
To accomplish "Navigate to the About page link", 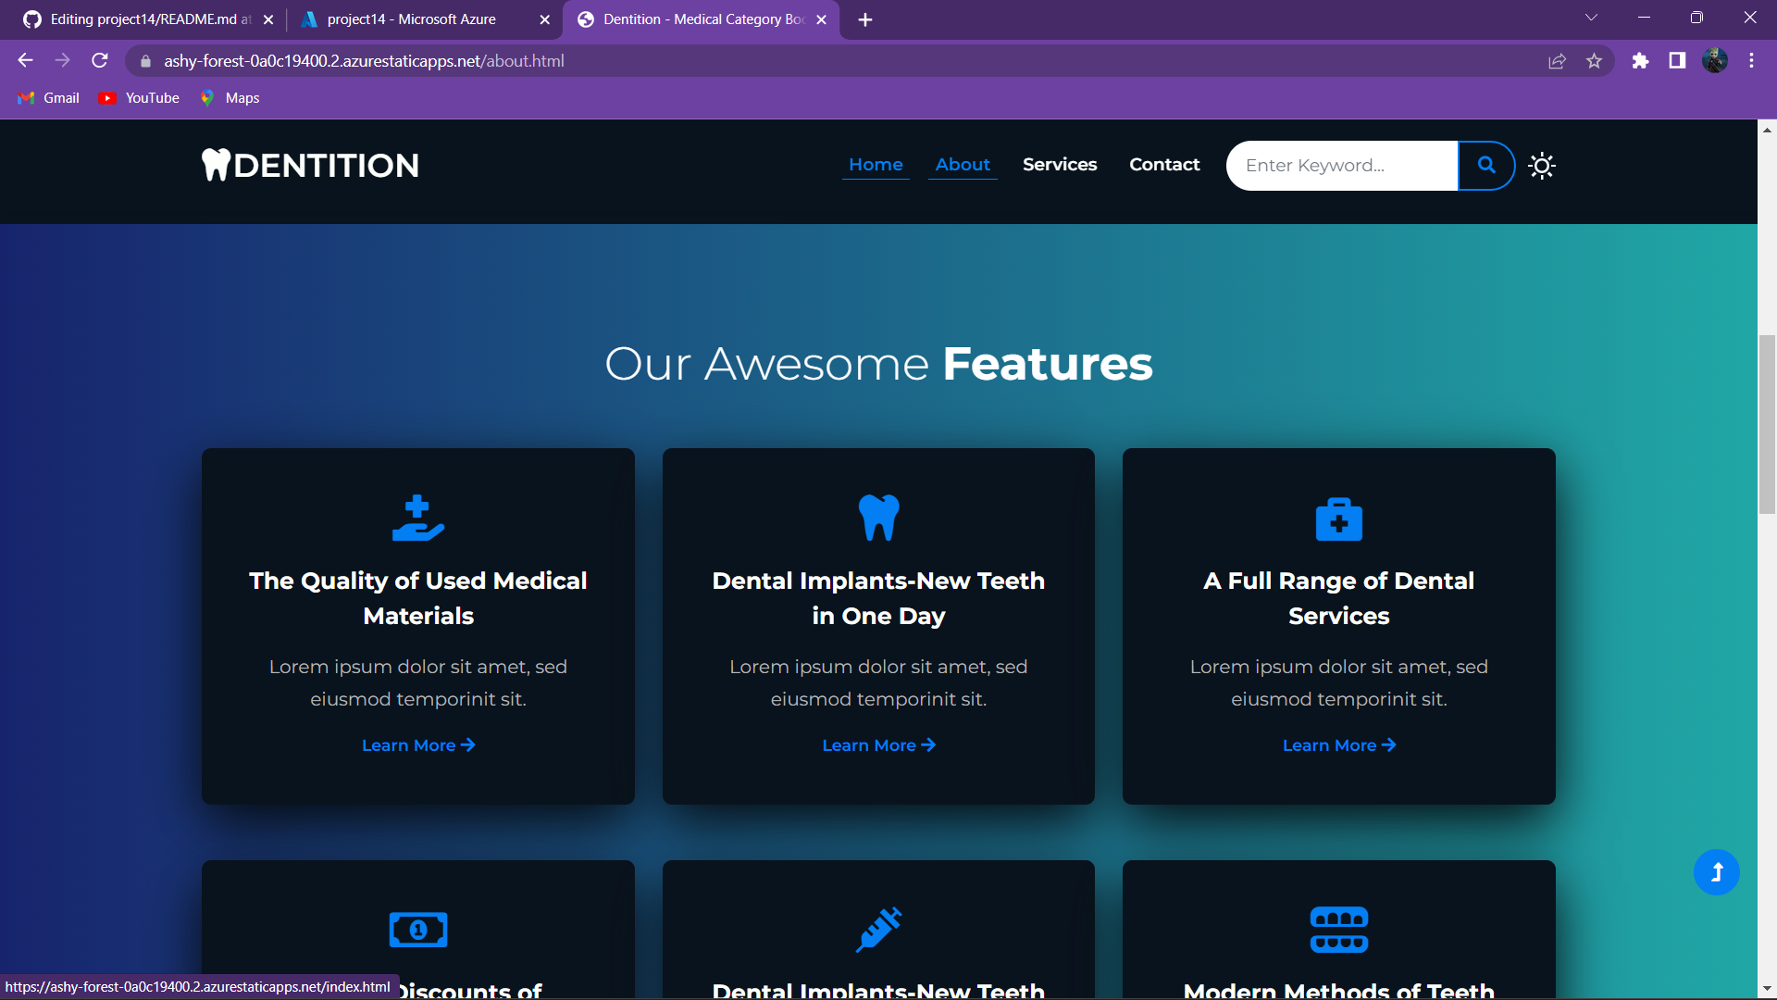I will tap(963, 164).
